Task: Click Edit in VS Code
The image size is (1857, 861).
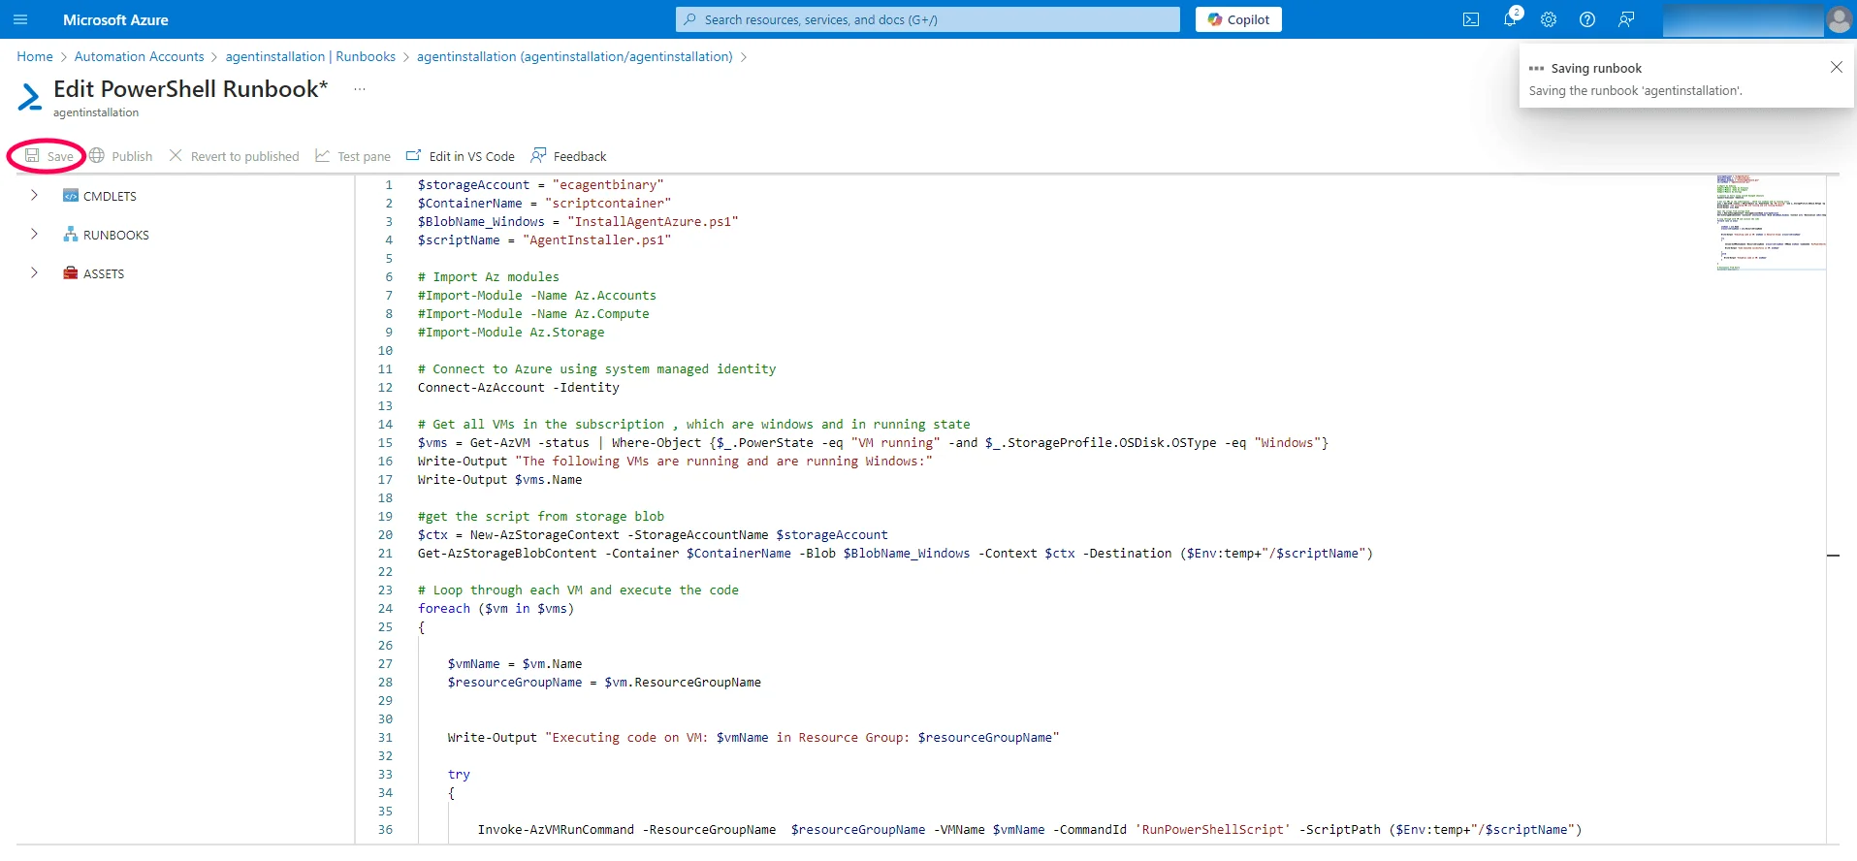Action: pyautogui.click(x=461, y=156)
